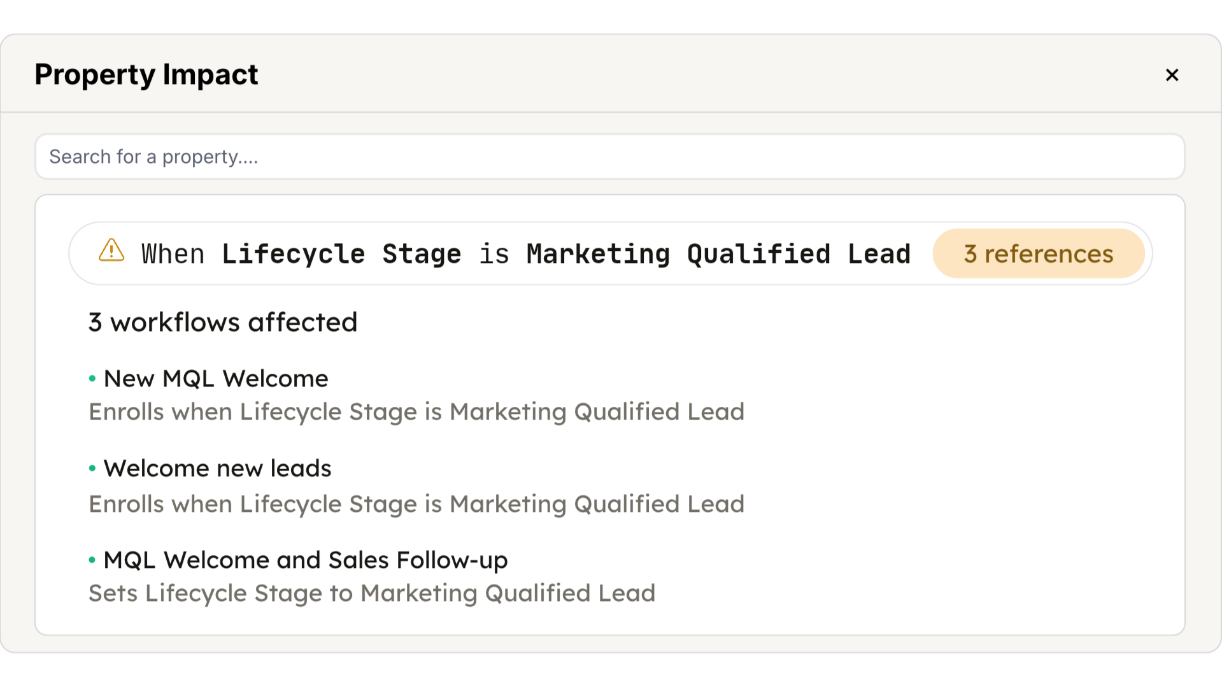The height and width of the screenshot is (687, 1222).
Task: Click enrollment description under New MQL Welcome
Action: pyautogui.click(x=416, y=412)
